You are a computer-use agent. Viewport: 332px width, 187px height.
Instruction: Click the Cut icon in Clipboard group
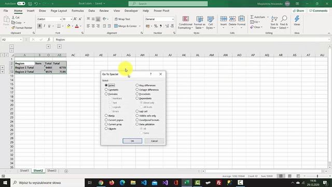[13, 17]
